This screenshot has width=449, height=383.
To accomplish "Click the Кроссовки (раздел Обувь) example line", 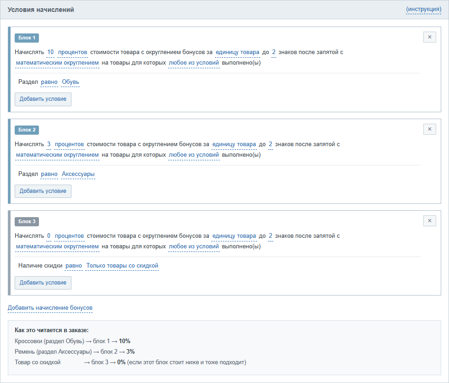I will tap(72, 341).
